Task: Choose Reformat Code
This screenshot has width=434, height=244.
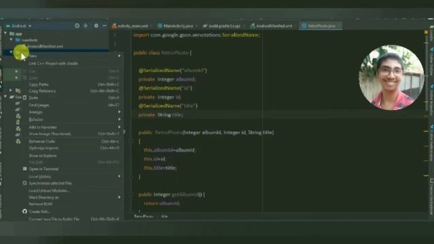Action: coord(73,142)
